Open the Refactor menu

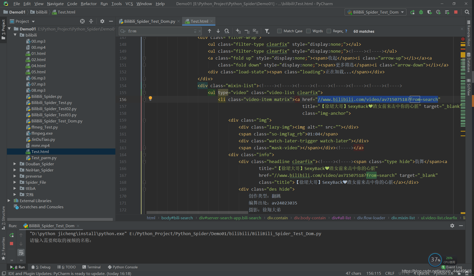(89, 4)
